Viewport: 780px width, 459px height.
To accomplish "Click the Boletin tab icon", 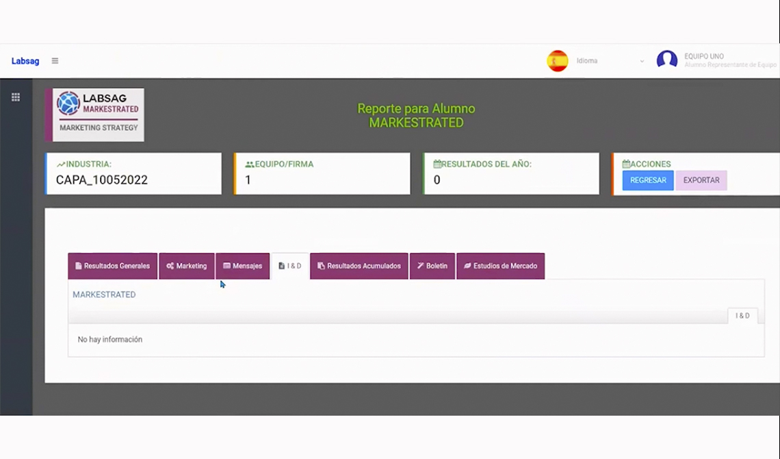I will point(420,266).
